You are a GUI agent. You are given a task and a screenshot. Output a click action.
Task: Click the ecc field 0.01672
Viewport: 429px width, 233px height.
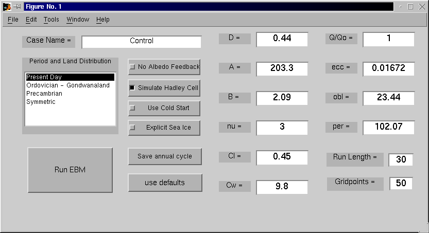[x=389, y=69]
